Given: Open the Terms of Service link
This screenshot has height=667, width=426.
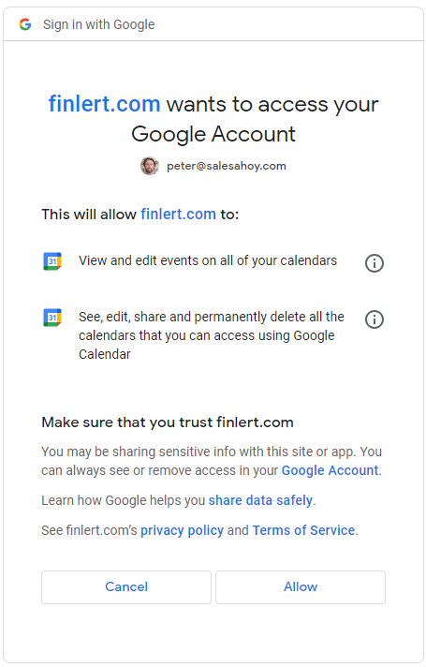Looking at the screenshot, I should pos(303,530).
